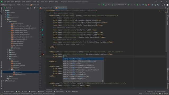Expand the manifests folder
Image resolution: width=169 pixels, height=95 pixels.
tap(6, 13)
